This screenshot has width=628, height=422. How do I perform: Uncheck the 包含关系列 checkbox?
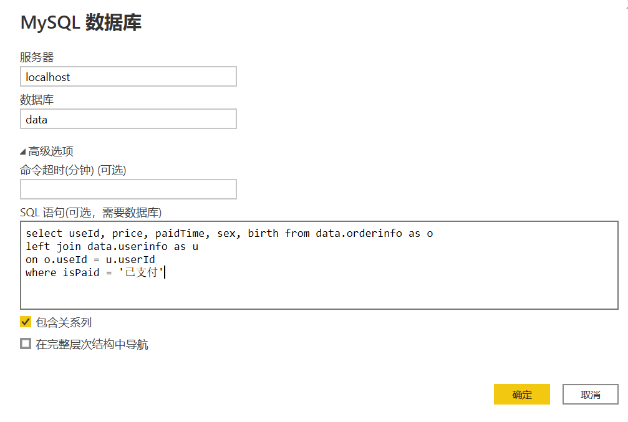click(26, 322)
